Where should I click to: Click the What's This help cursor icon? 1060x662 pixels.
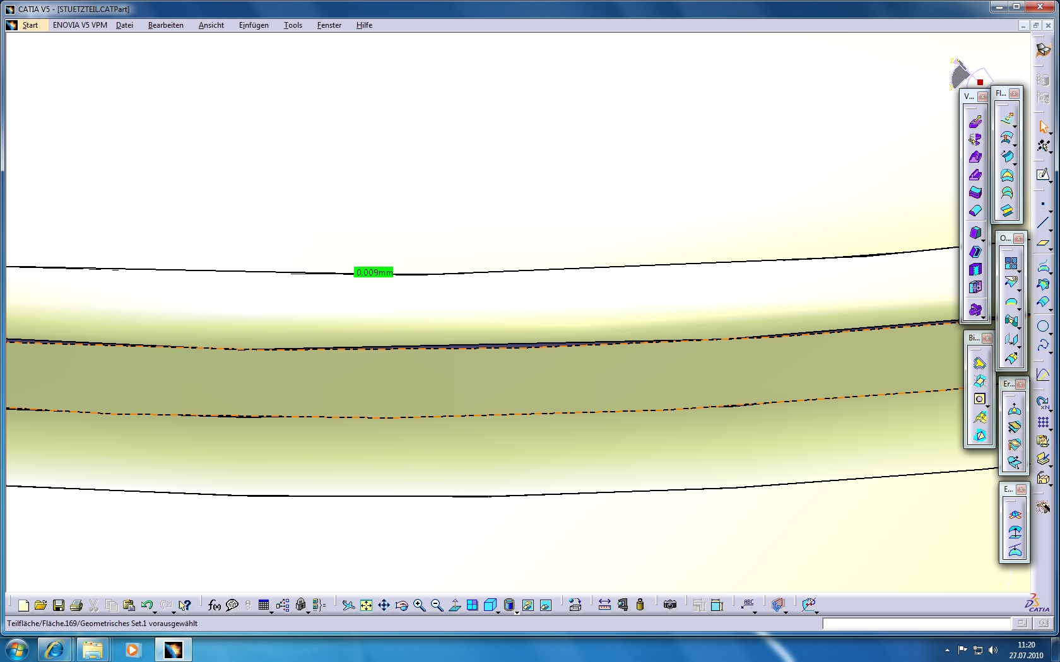[x=184, y=605]
